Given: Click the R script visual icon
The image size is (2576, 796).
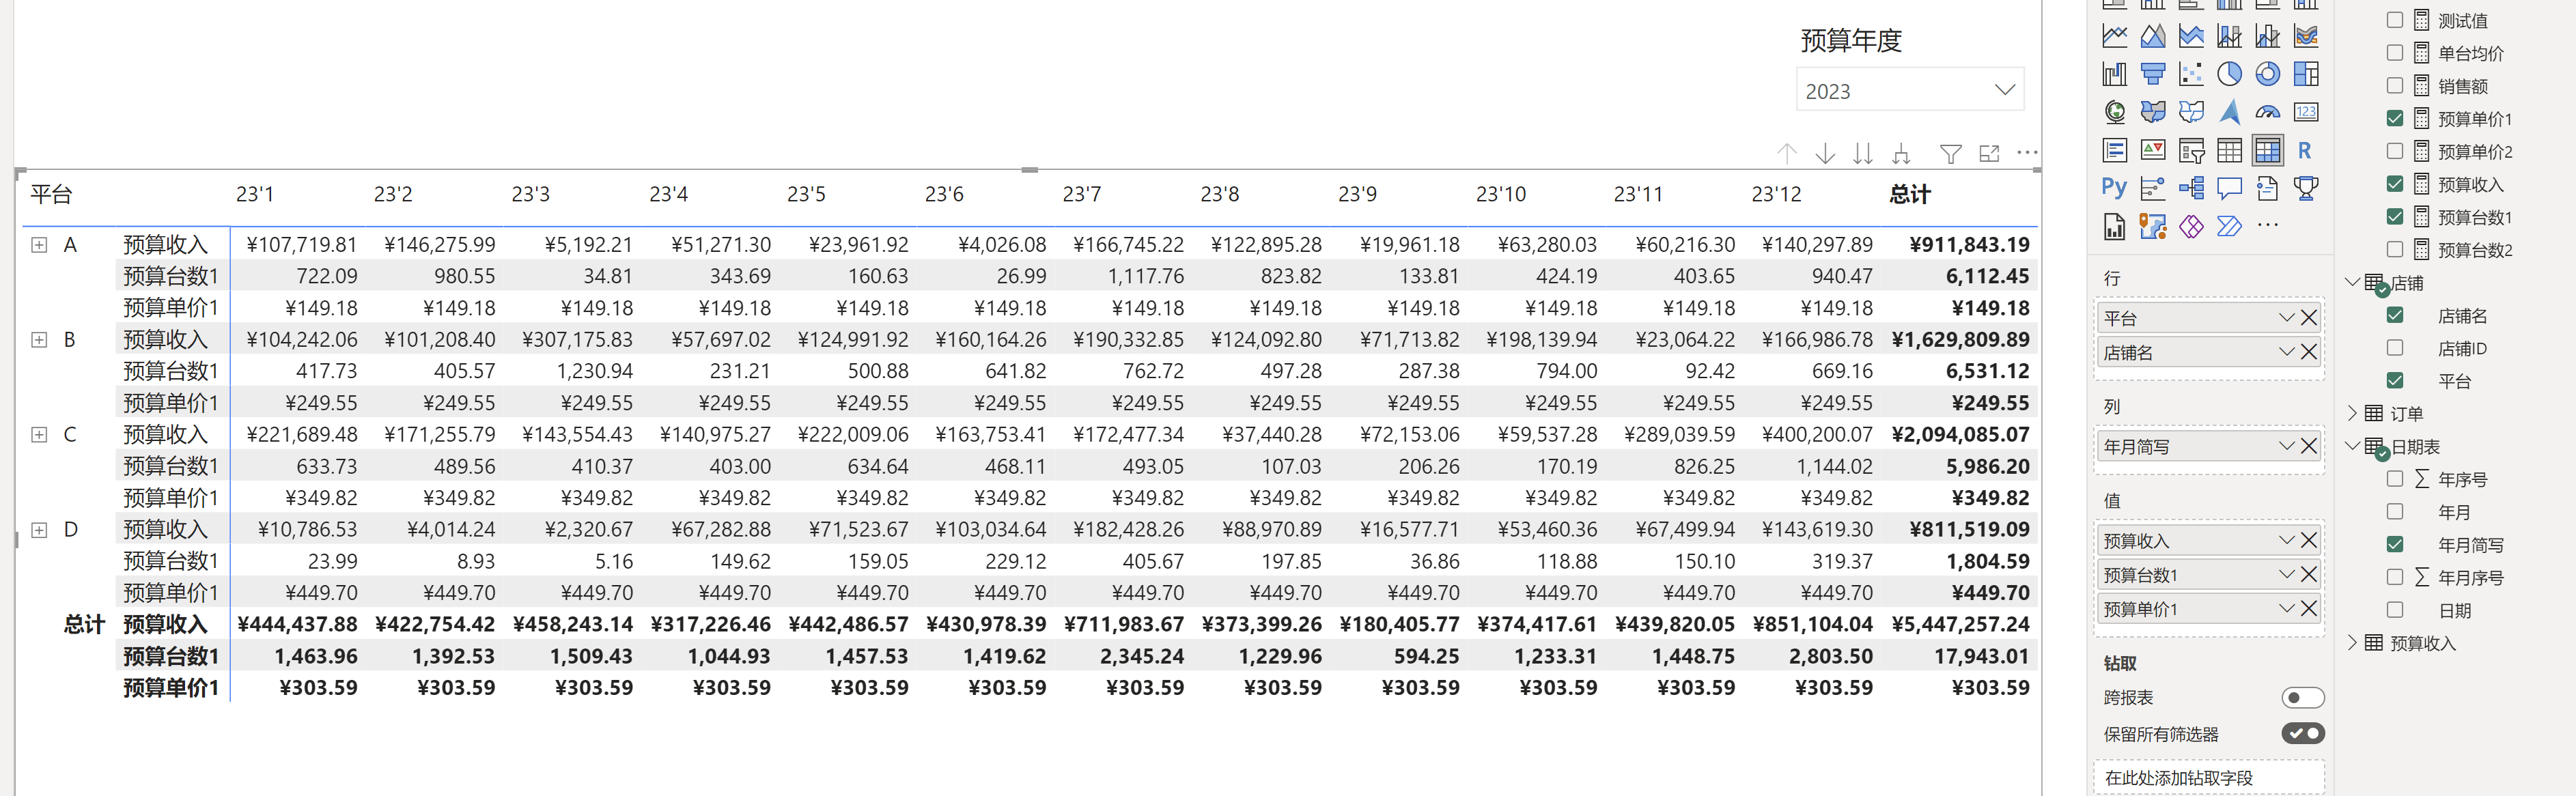Looking at the screenshot, I should point(2305,151).
